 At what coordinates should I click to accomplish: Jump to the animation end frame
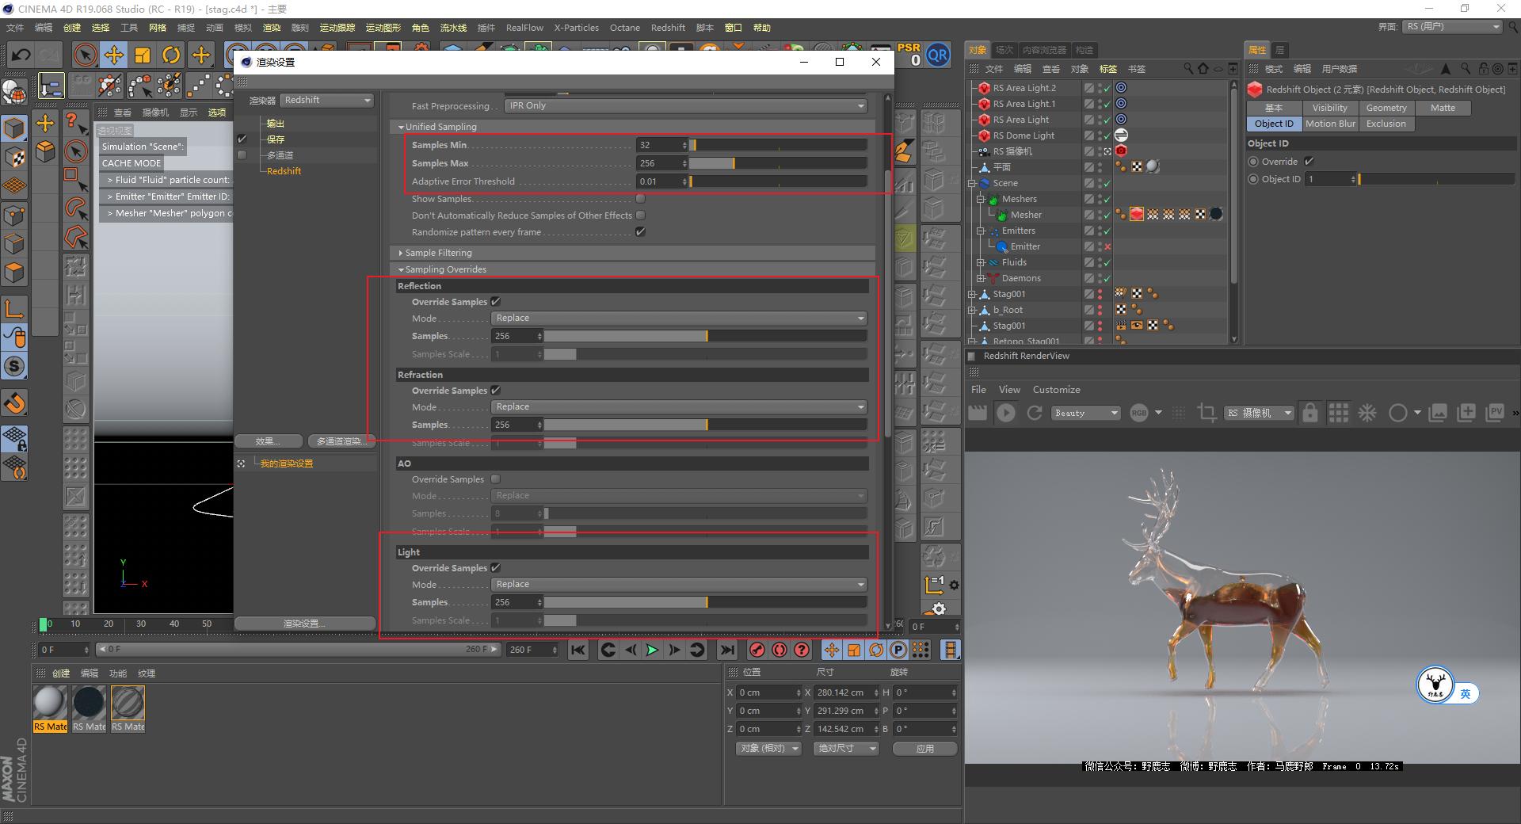[726, 650]
